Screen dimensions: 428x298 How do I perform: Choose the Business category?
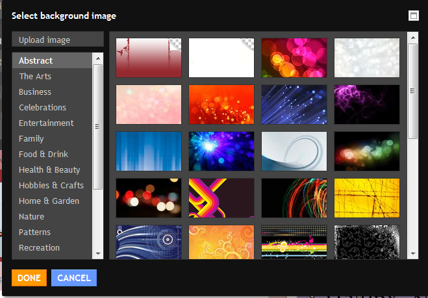pos(52,92)
